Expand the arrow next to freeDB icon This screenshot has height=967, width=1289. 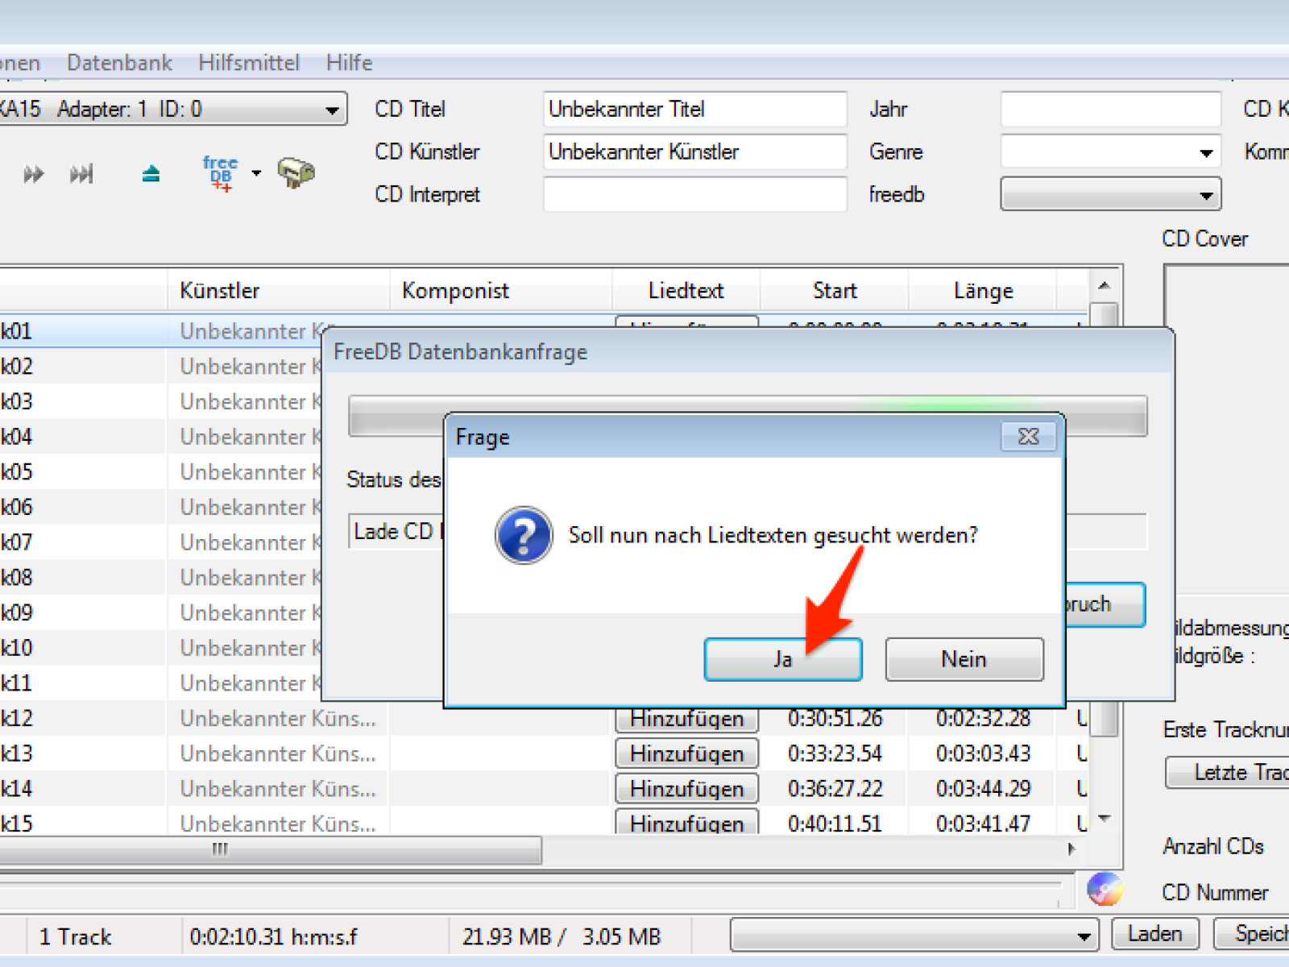pos(256,173)
